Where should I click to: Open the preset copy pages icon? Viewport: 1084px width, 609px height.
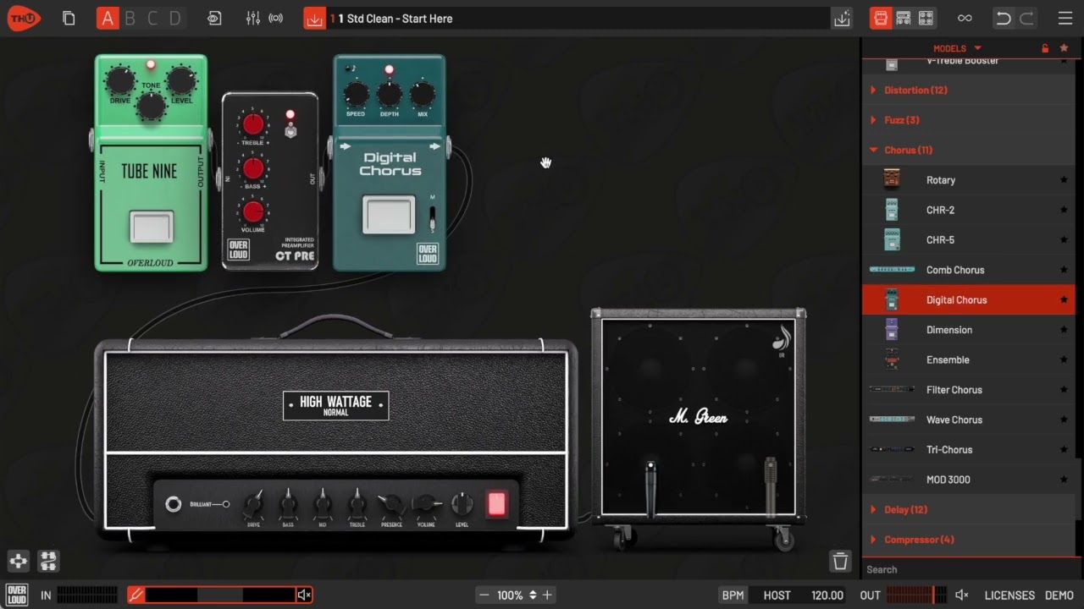69,19
